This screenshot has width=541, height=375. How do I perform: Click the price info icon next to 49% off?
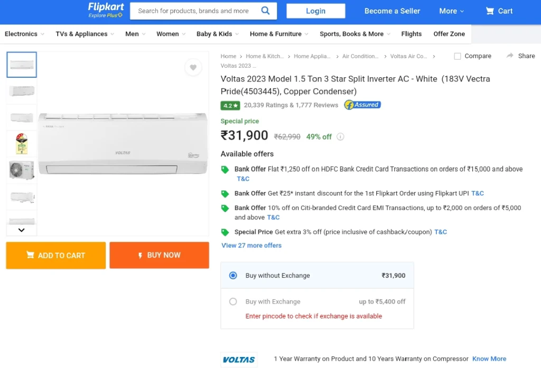(340, 137)
